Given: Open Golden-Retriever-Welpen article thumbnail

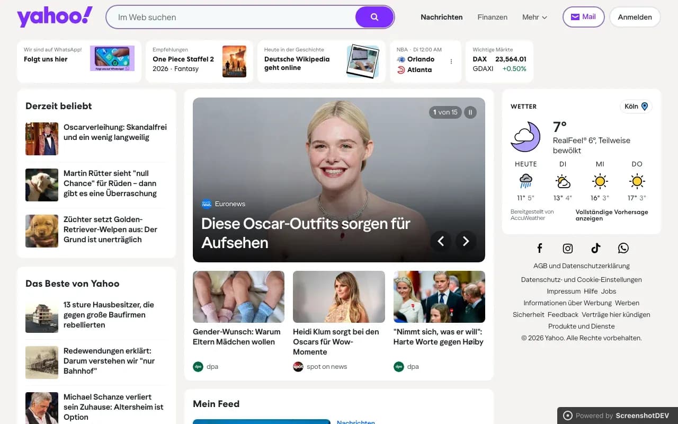Looking at the screenshot, I should tap(42, 231).
